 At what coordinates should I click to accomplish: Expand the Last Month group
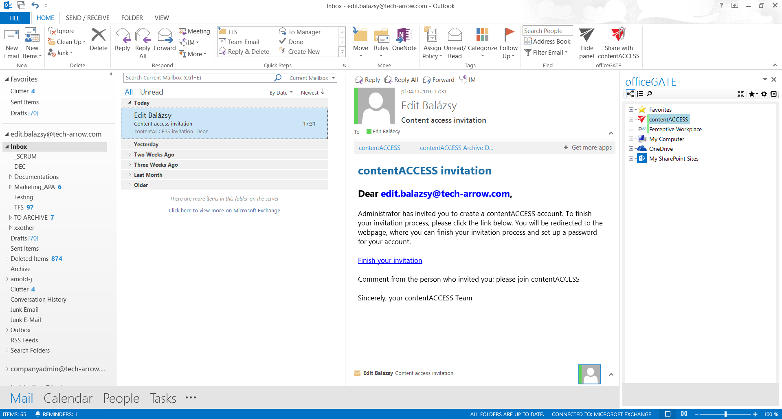click(x=130, y=175)
